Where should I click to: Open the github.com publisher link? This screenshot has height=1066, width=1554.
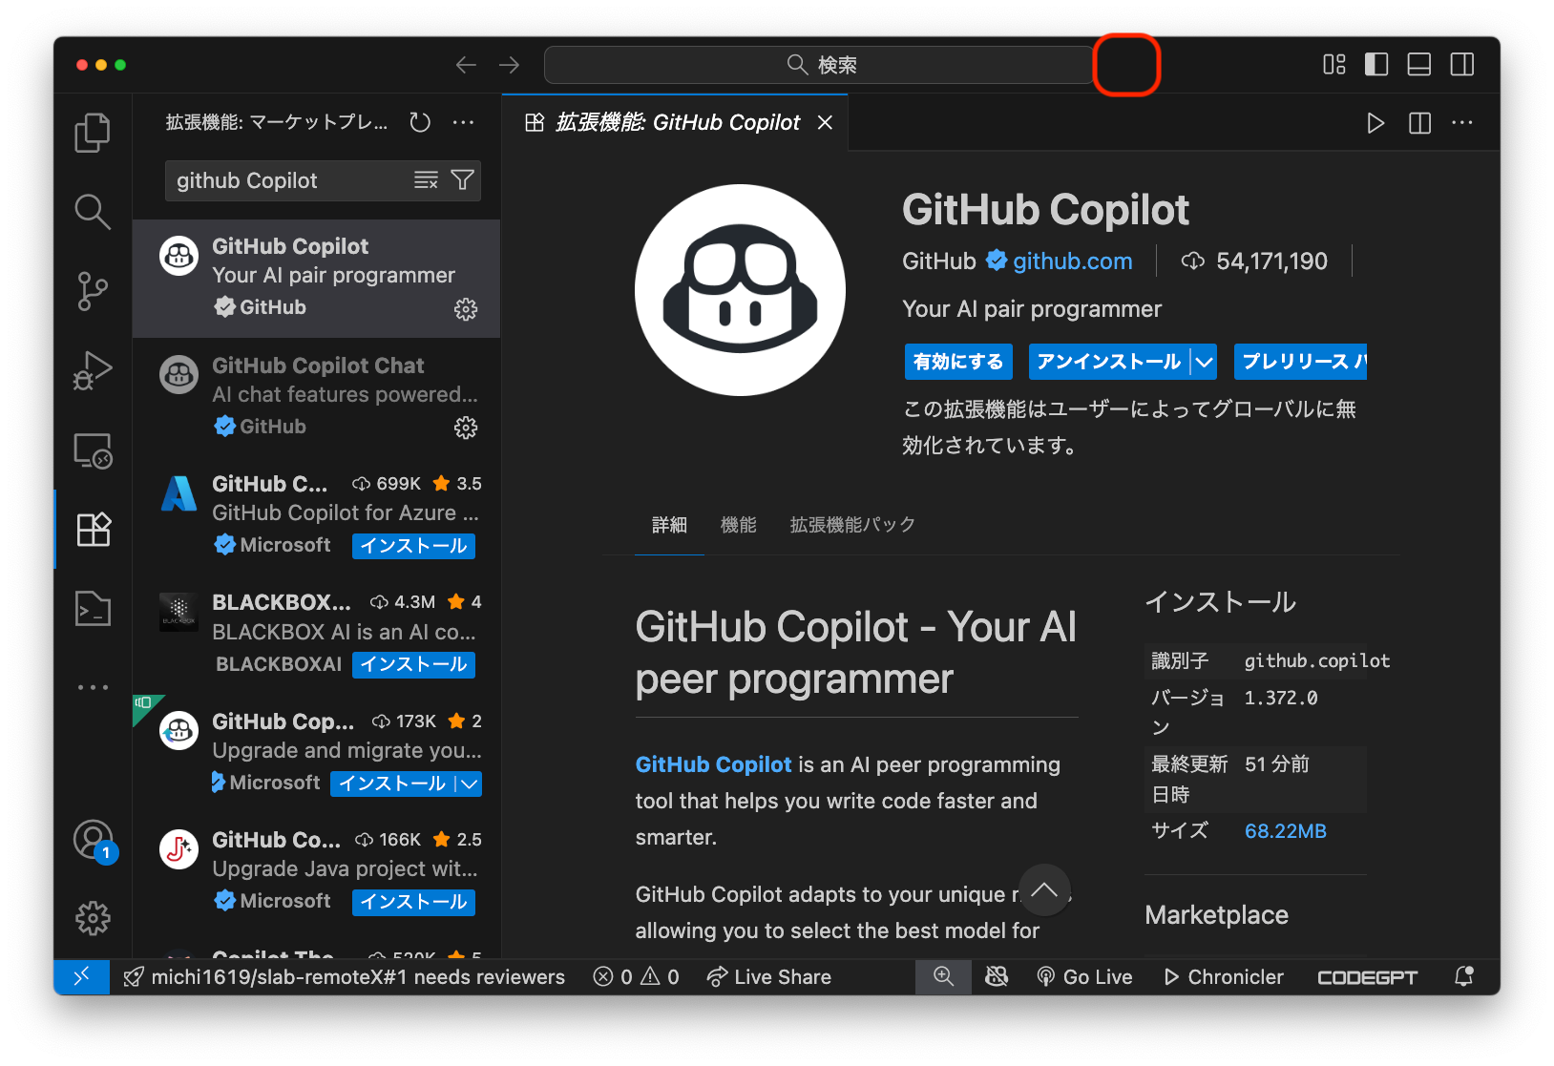[x=1072, y=261]
